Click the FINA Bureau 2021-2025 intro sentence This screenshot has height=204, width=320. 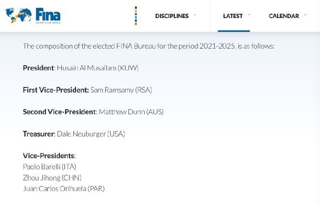148,46
